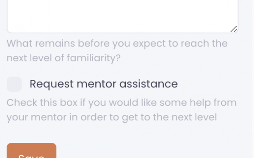Click the 'next level of familiarity?' text line
This screenshot has width=254, height=158.
coord(63,58)
